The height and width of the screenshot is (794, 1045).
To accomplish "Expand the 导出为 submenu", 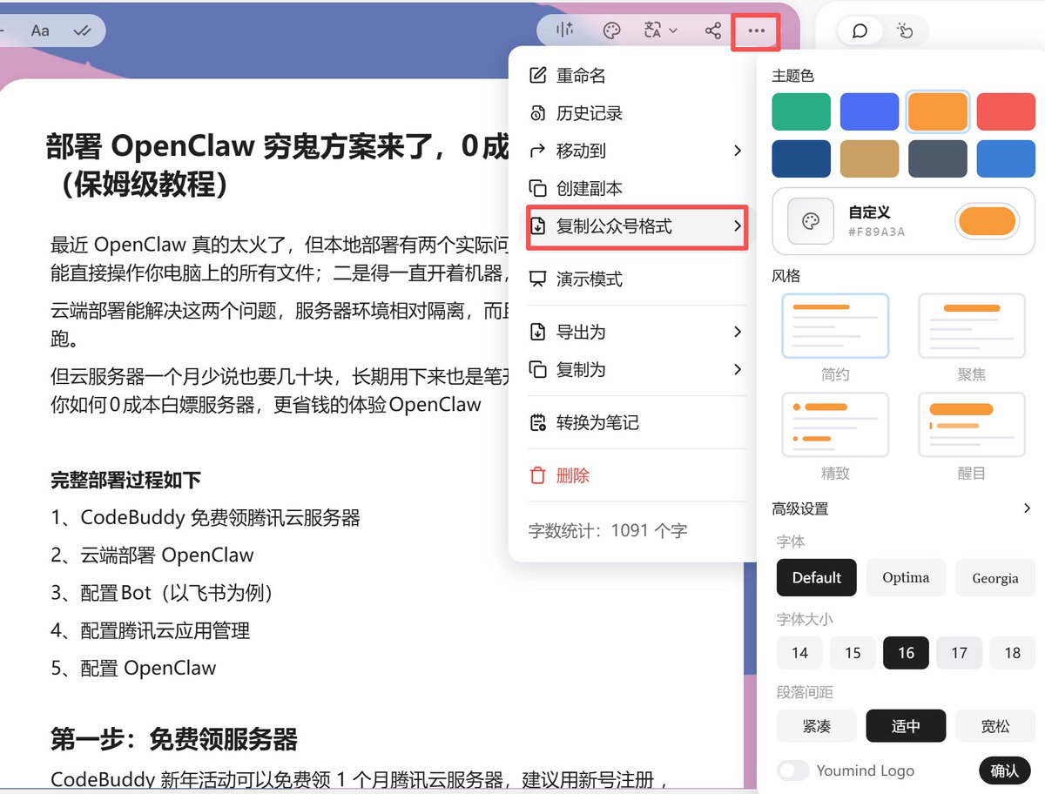I will (x=637, y=332).
